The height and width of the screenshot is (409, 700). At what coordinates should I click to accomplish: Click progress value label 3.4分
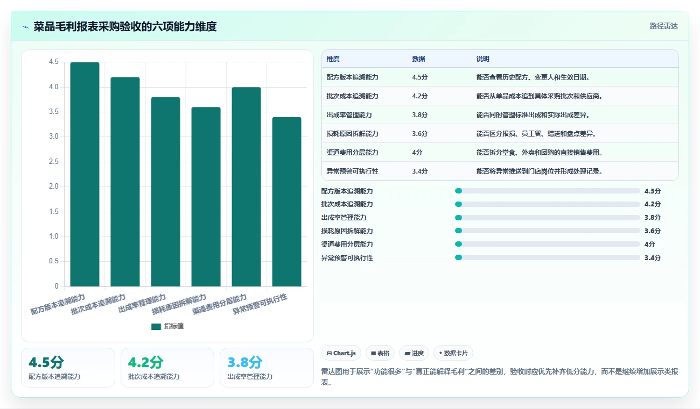[653, 257]
